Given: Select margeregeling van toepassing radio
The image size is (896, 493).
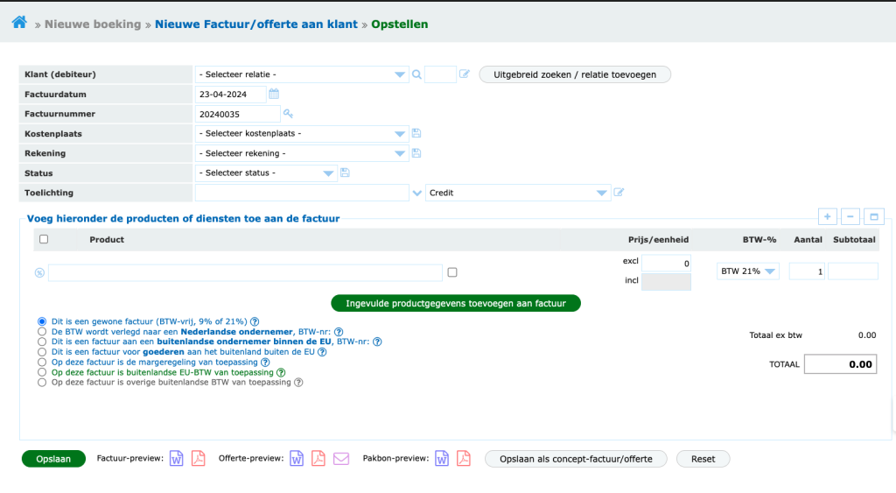Looking at the screenshot, I should [x=42, y=362].
